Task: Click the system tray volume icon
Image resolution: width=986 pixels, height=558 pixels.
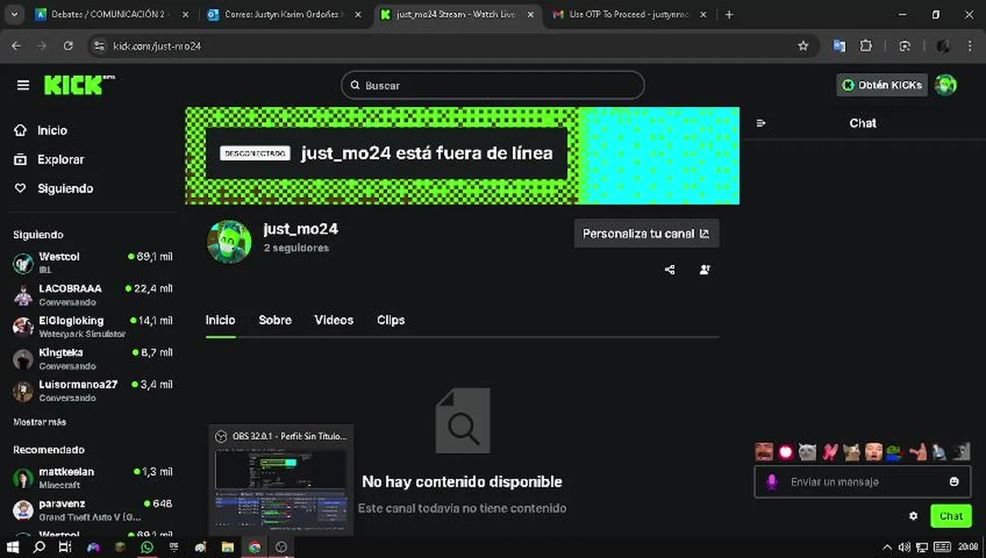Action: (x=903, y=547)
